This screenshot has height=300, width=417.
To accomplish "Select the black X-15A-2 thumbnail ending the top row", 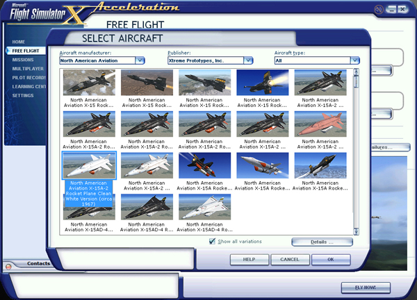I will click(320, 83).
